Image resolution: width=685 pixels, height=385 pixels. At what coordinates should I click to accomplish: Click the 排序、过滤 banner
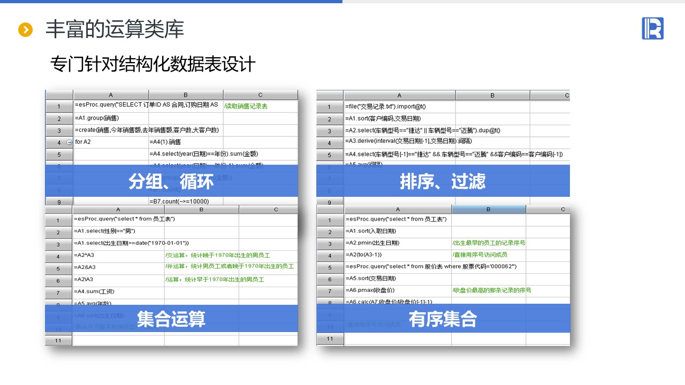443,181
